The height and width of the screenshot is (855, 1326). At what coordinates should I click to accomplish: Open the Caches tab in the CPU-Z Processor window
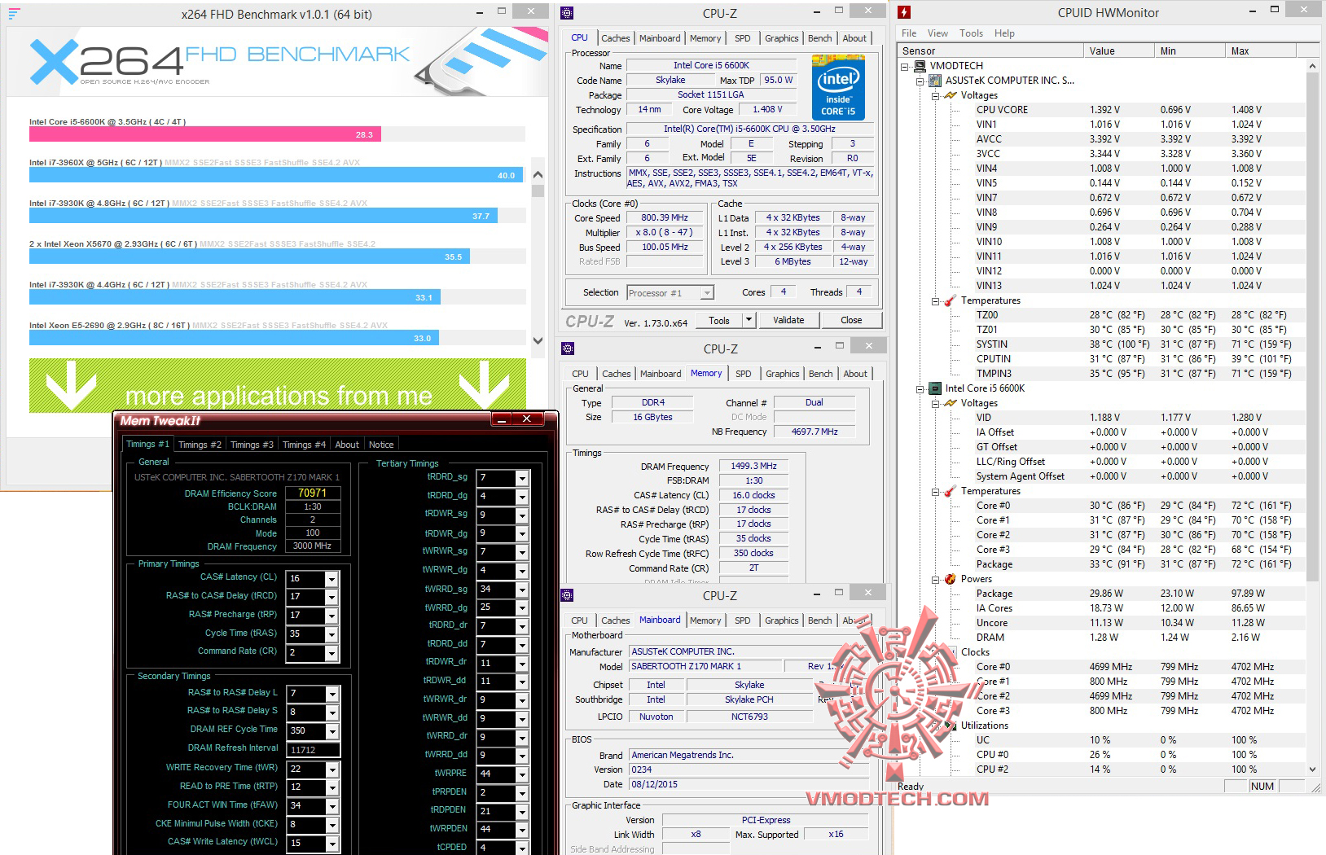(x=616, y=38)
